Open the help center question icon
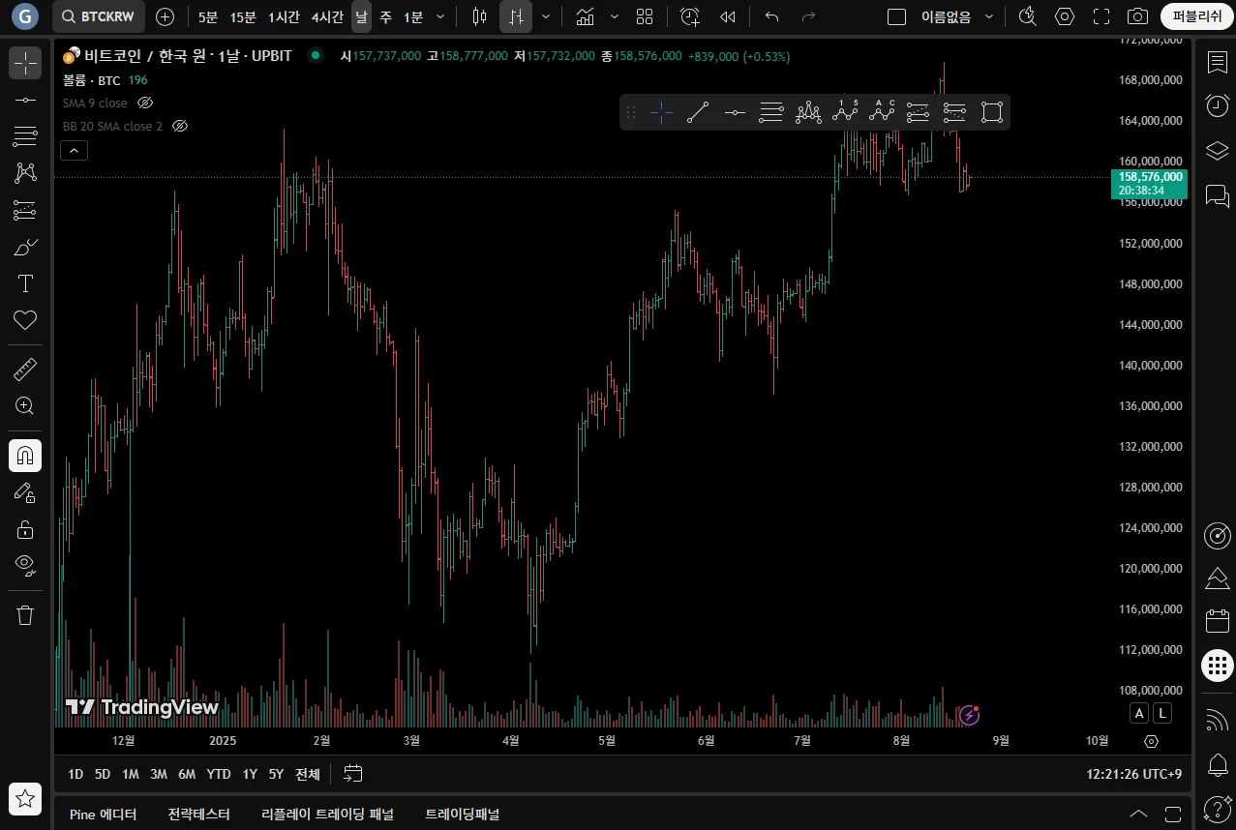Image resolution: width=1236 pixels, height=830 pixels. coord(1217,809)
